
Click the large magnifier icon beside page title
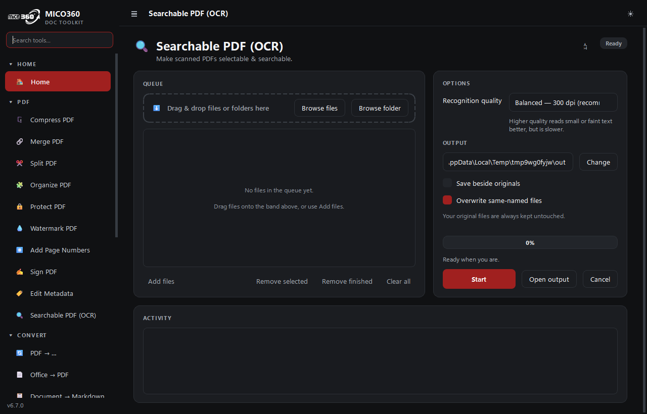[x=142, y=46]
